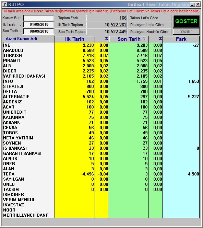Click the GOSTER button

[x=186, y=21]
